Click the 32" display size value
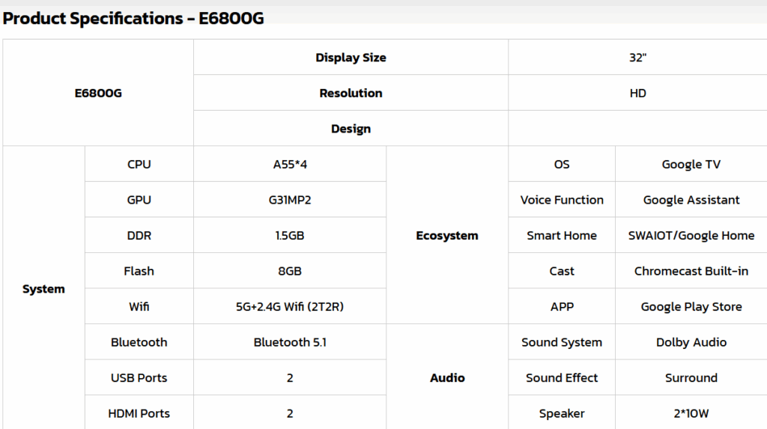Image resolution: width=767 pixels, height=429 pixels. pyautogui.click(x=637, y=58)
